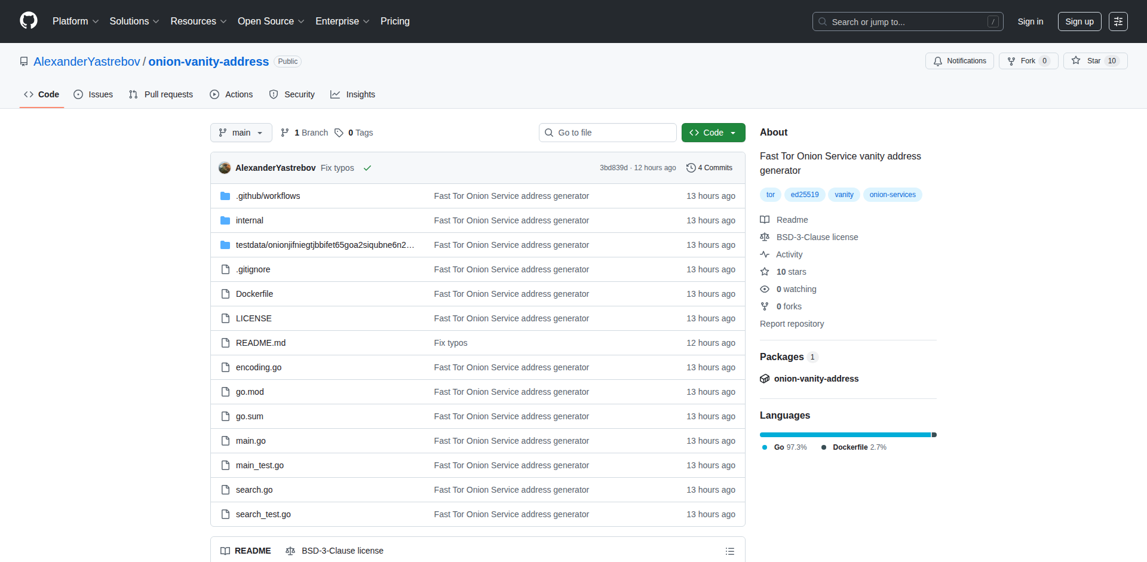This screenshot has height=562, width=1147.
Task: Switch to the Security tab
Action: tap(292, 94)
